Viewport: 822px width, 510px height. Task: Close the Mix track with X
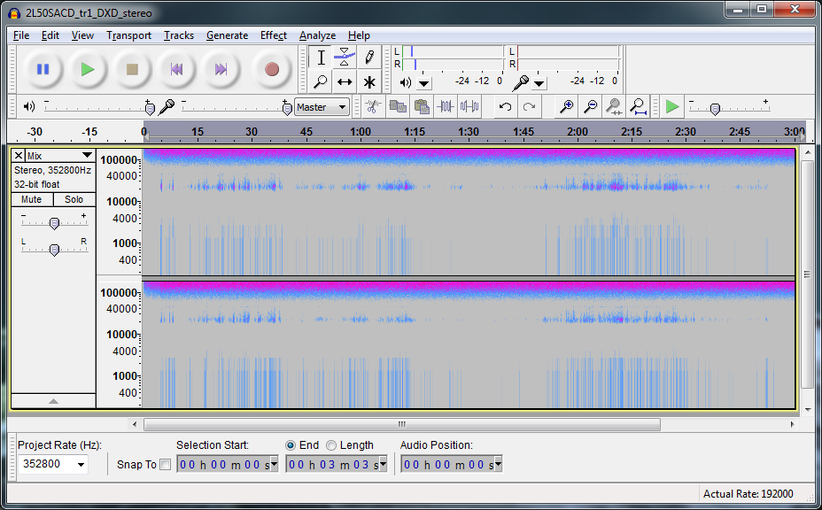[x=19, y=155]
